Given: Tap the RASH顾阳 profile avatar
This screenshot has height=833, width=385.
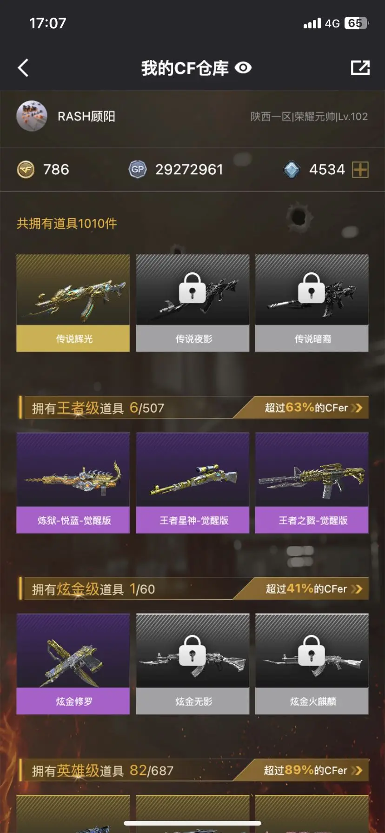Looking at the screenshot, I should click(x=32, y=116).
